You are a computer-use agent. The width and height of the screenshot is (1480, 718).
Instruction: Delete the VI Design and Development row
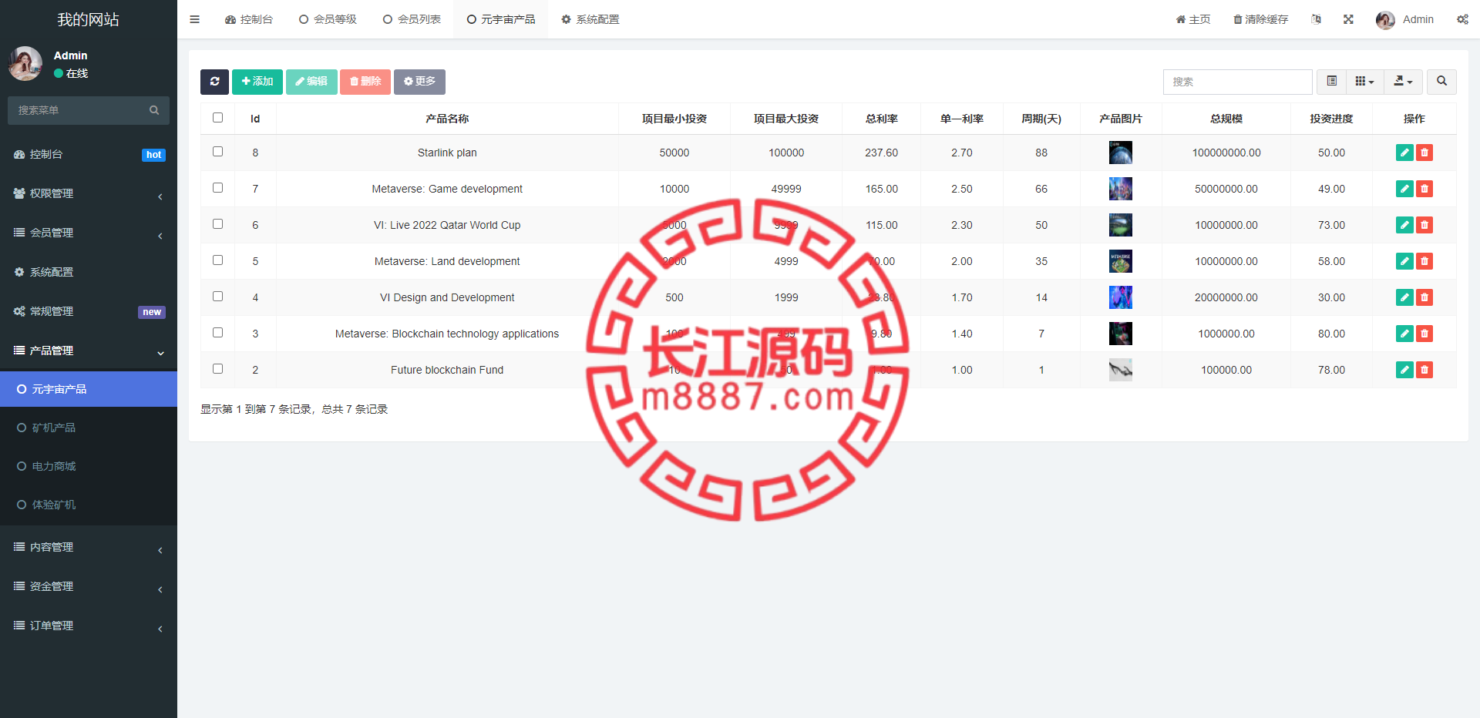pos(1424,297)
